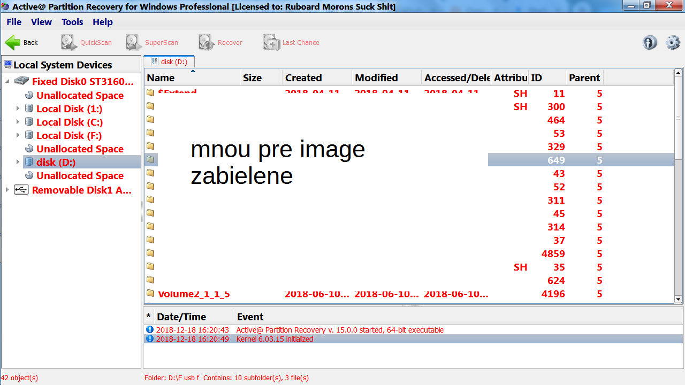
Task: Click the Local Disk (1:) volume icon
Action: pyautogui.click(x=29, y=109)
